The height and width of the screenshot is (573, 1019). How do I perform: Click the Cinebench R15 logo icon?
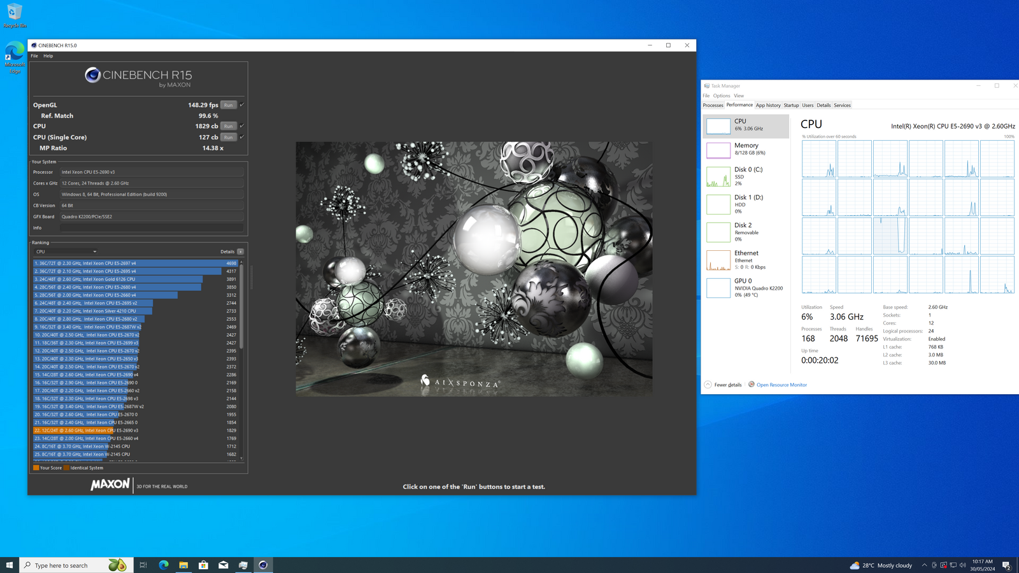93,75
